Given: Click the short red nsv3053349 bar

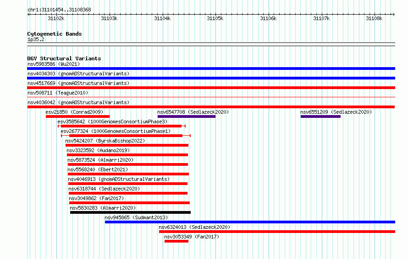Looking at the screenshot, I should [x=176, y=241].
